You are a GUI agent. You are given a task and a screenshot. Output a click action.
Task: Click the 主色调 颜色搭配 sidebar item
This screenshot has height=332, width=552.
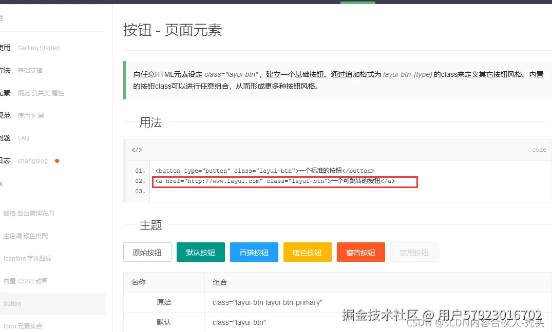[x=27, y=236]
